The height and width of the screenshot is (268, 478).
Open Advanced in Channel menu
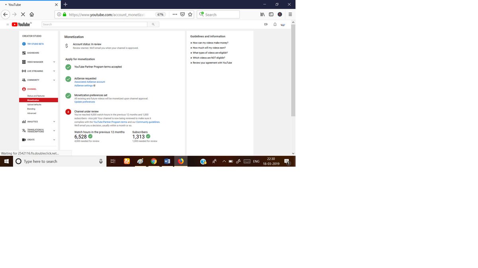click(x=31, y=113)
